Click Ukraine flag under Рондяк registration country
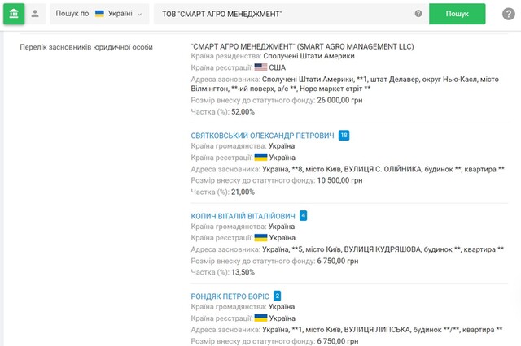 [x=260, y=318]
